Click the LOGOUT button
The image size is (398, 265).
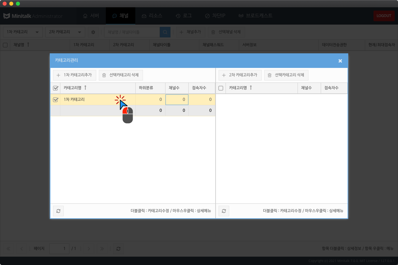point(384,16)
